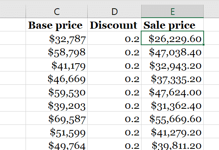Select discount cell in $32,787 row

[114, 38]
